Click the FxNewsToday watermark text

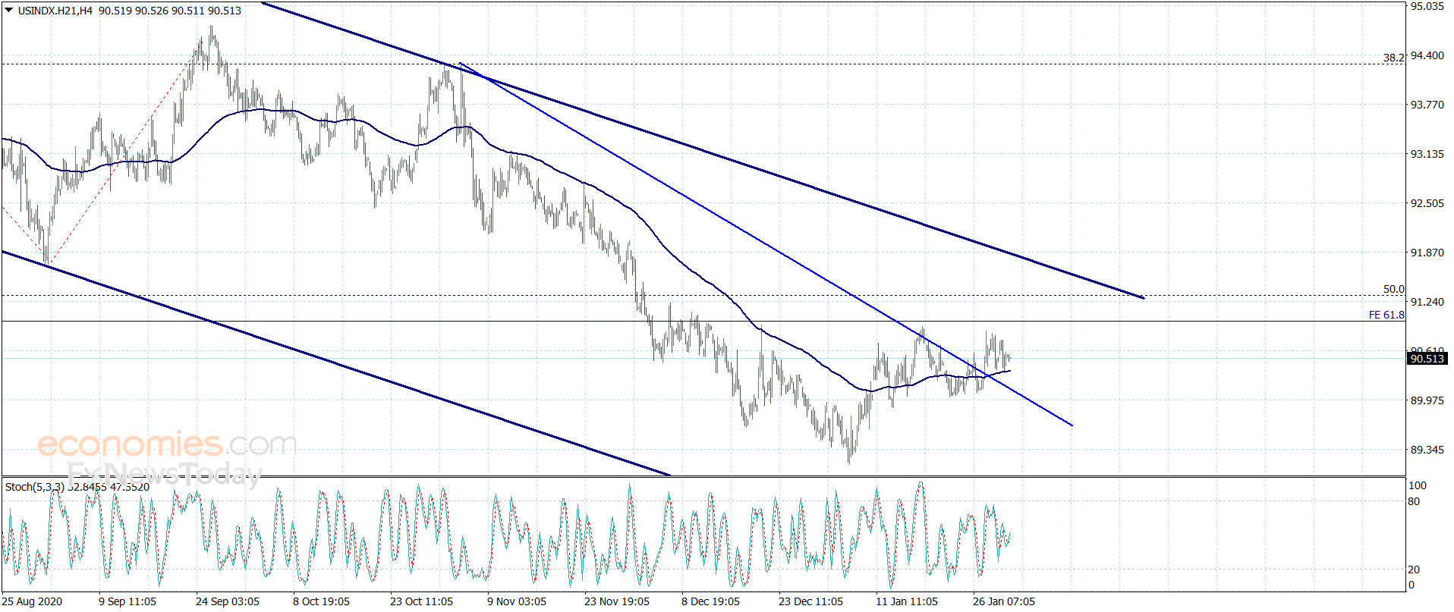pos(164,474)
